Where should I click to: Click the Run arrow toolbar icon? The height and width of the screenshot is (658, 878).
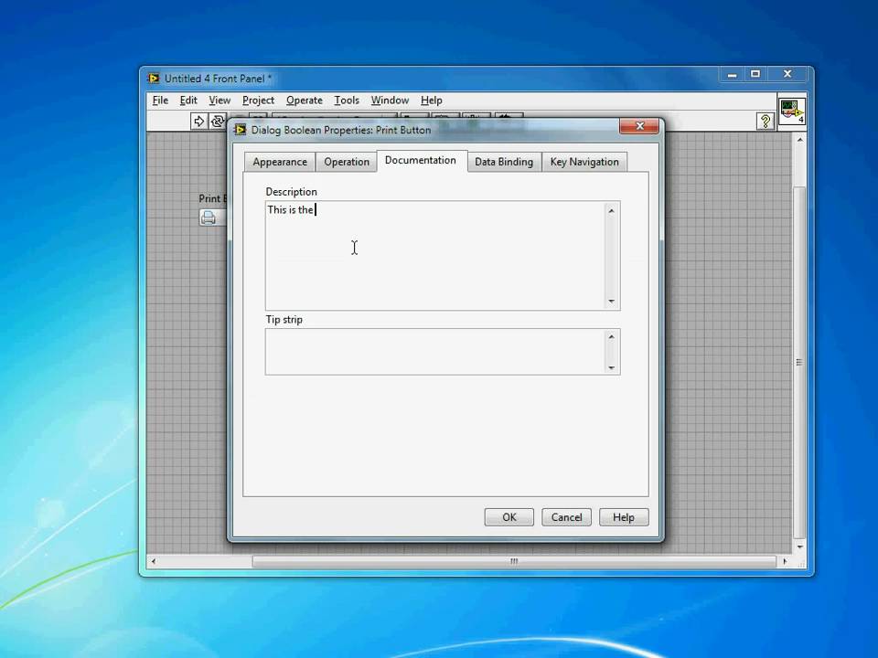[198, 121]
